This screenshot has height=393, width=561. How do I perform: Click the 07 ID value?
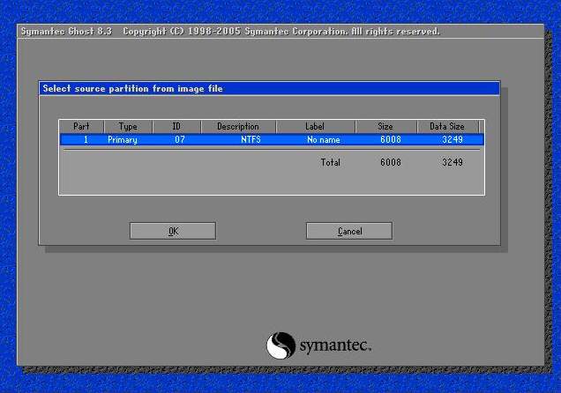pos(179,139)
